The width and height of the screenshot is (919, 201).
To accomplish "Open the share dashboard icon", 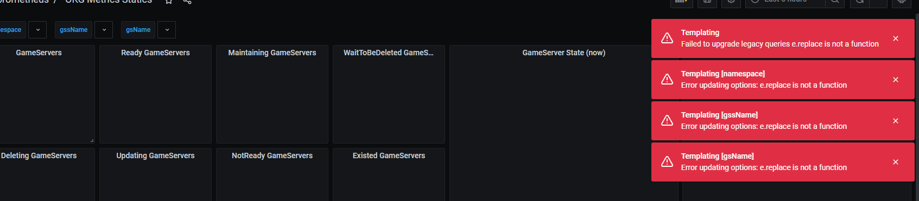I will tap(187, 2).
